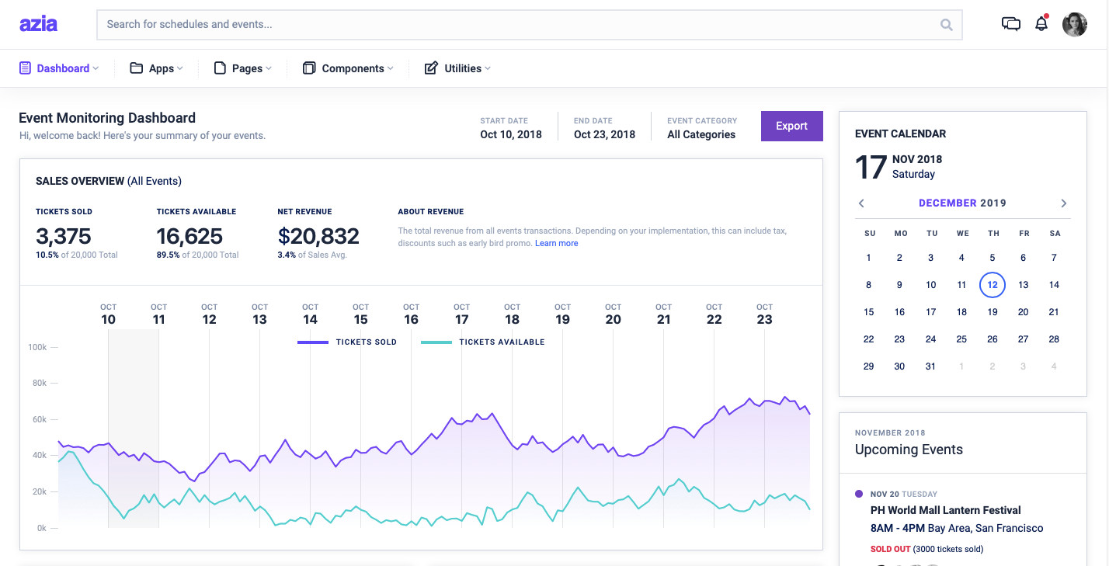The image size is (1109, 566).
Task: Click the Export button
Action: pos(791,126)
